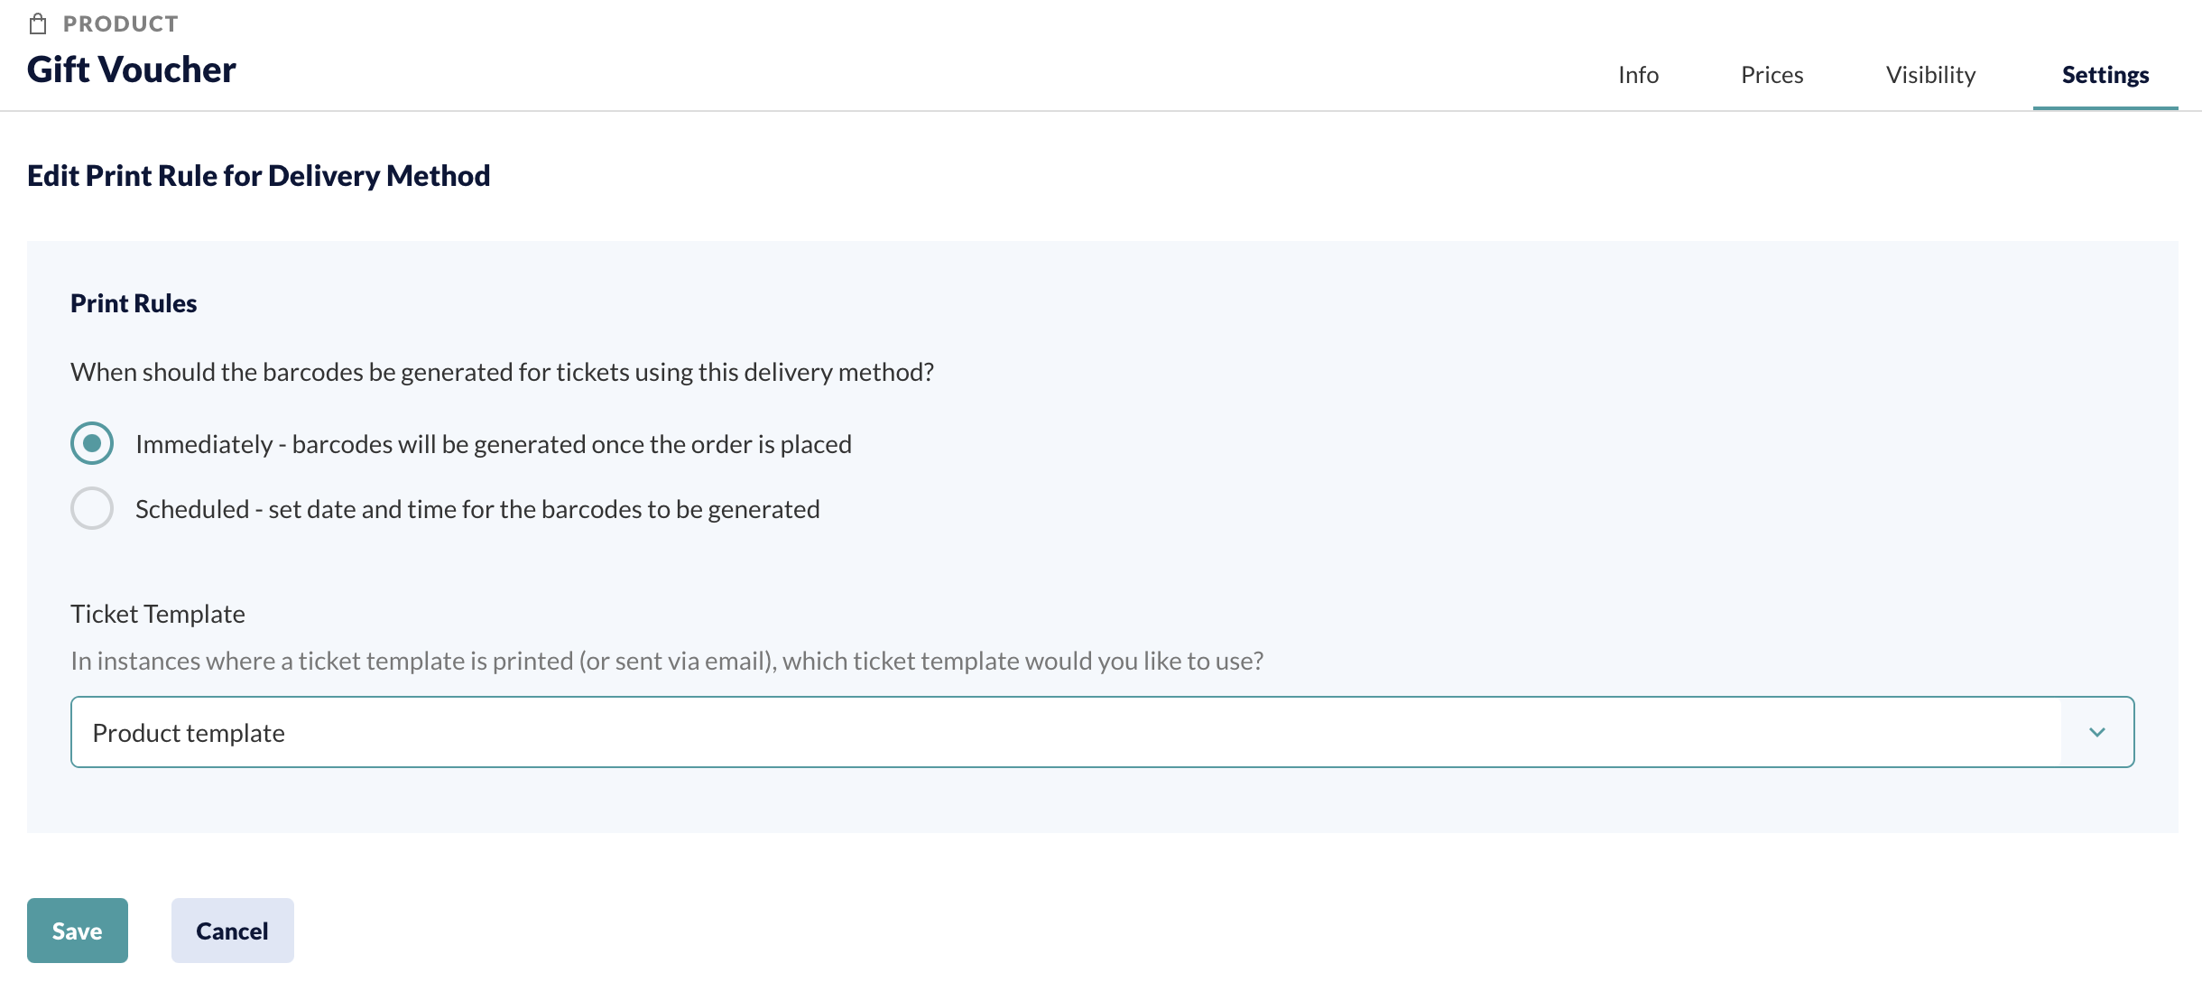
Task: Open the Prices tab
Action: tap(1772, 75)
